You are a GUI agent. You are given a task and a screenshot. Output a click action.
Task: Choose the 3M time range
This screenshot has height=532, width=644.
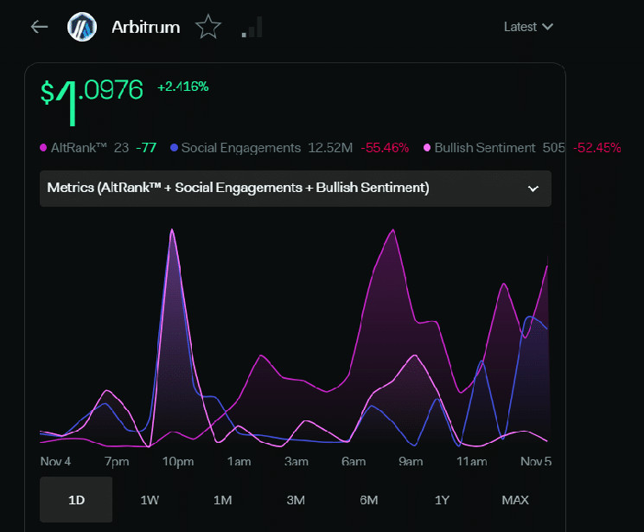click(296, 499)
